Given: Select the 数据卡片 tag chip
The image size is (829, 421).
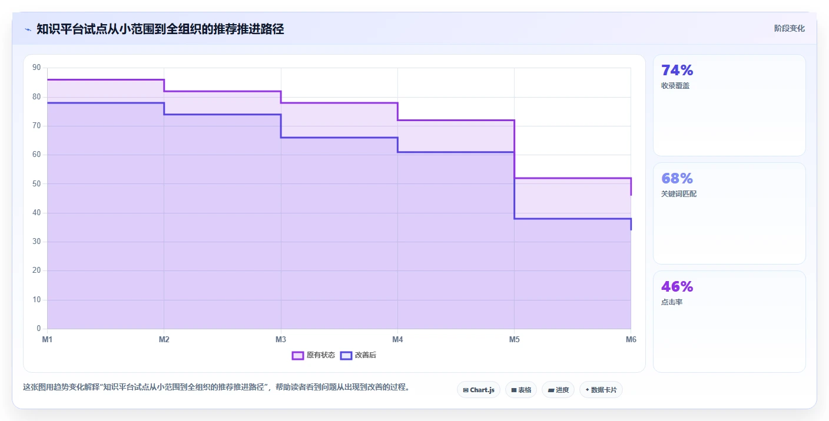Looking at the screenshot, I should point(601,390).
